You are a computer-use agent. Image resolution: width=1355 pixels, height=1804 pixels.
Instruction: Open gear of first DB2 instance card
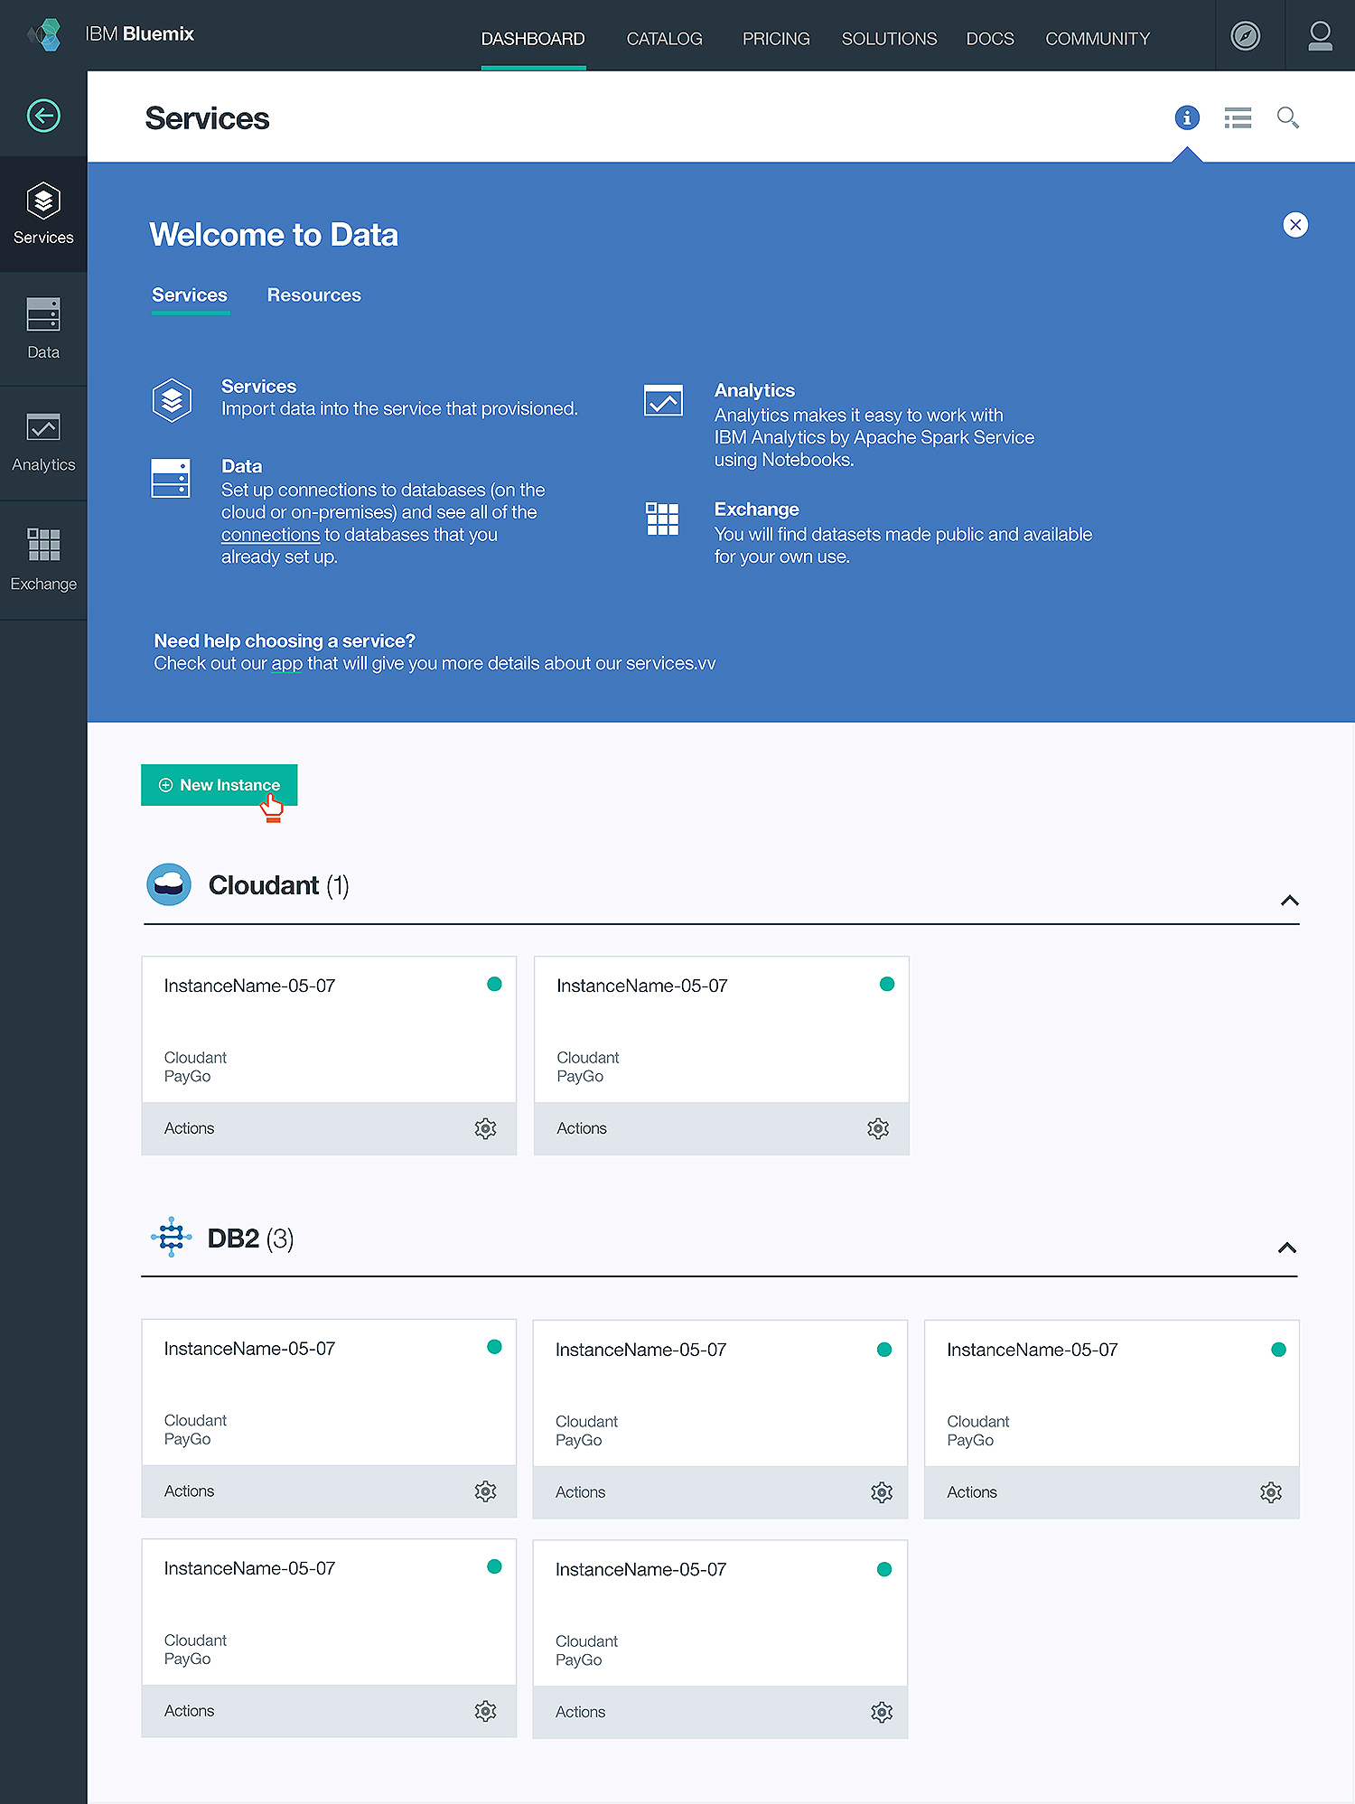point(485,1491)
